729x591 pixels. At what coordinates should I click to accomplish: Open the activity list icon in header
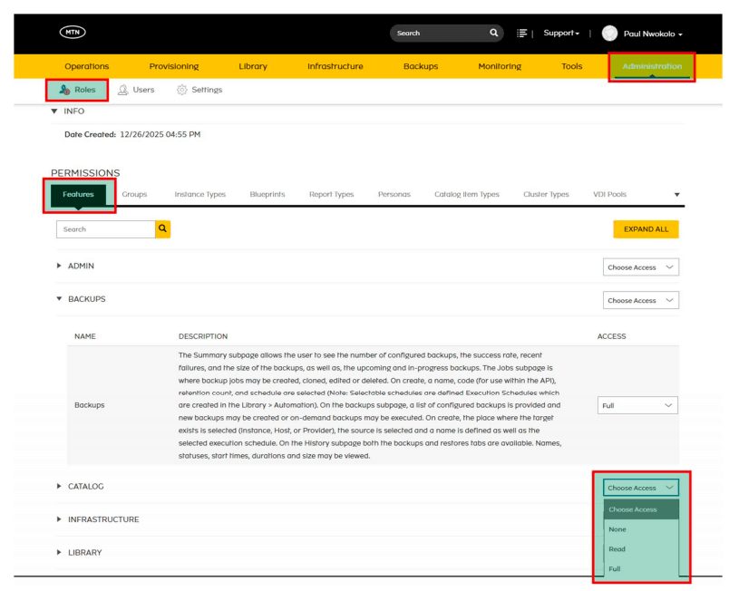coord(521,33)
